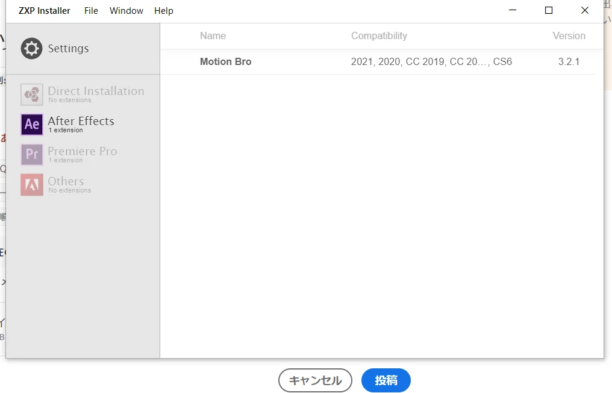Select the Premiere Pro Pr icon
612x393 pixels.
click(31, 155)
